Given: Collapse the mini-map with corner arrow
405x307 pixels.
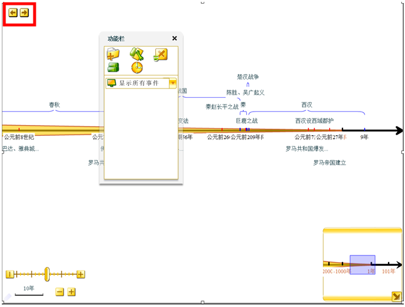Looking at the screenshot, I should pos(396,296).
